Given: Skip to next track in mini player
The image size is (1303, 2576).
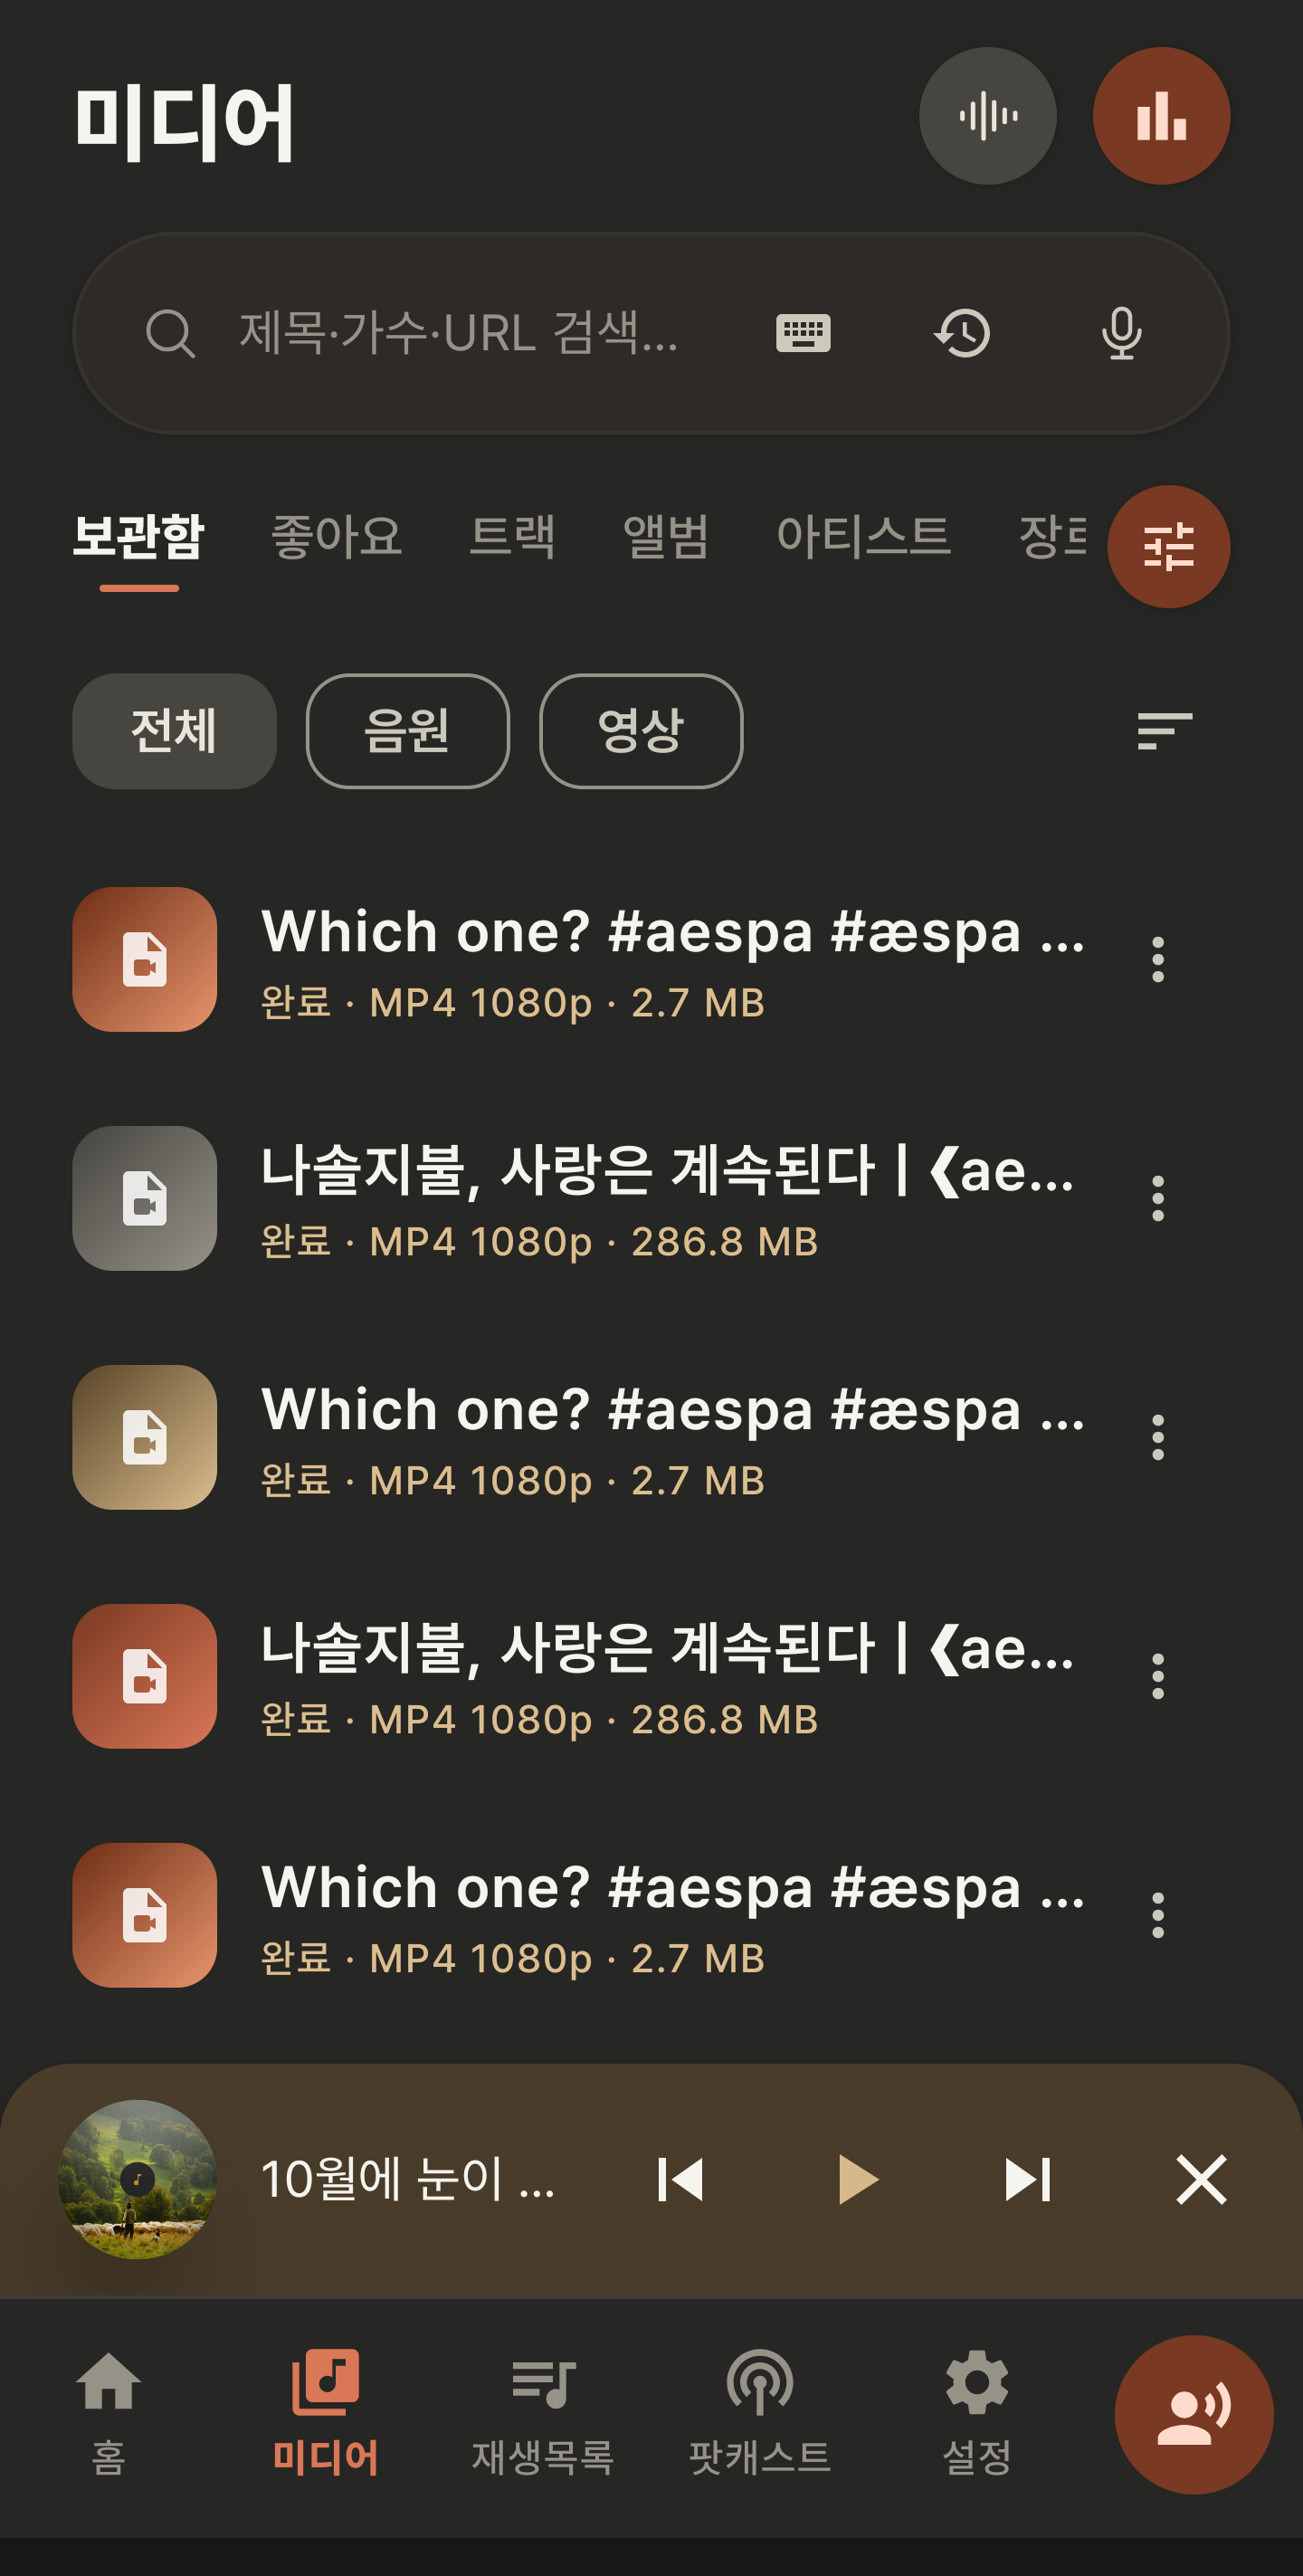Looking at the screenshot, I should pos(1027,2180).
